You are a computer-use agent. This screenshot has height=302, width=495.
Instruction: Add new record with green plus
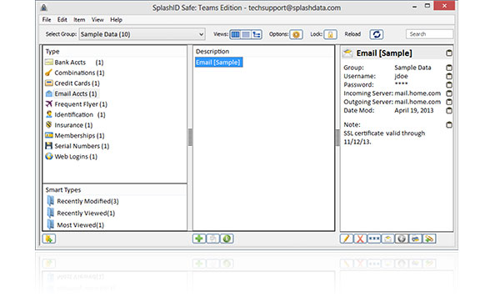(199, 239)
